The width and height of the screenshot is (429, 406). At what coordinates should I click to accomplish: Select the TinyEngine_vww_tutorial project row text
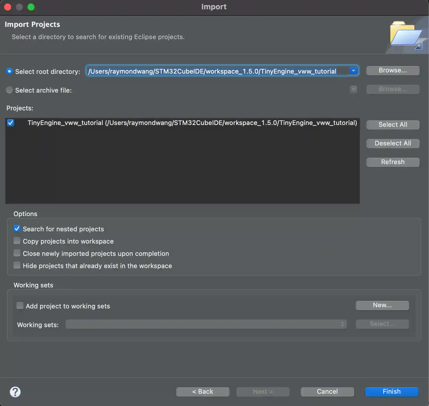192,123
